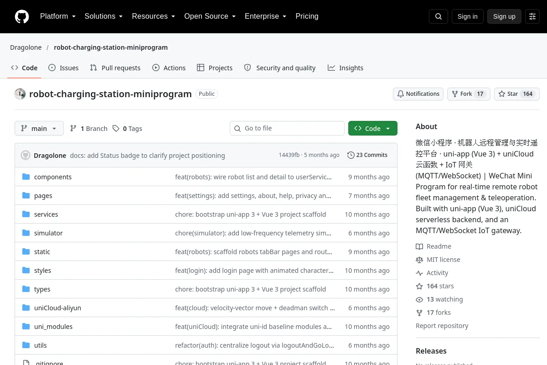The height and width of the screenshot is (365, 547).
Task: Open commit message 'docs: add Status badge to clarify project positioning'
Action: pos(147,155)
